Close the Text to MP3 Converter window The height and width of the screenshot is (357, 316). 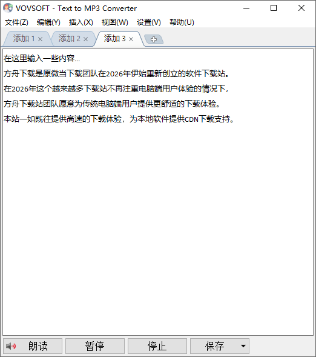[x=301, y=8]
